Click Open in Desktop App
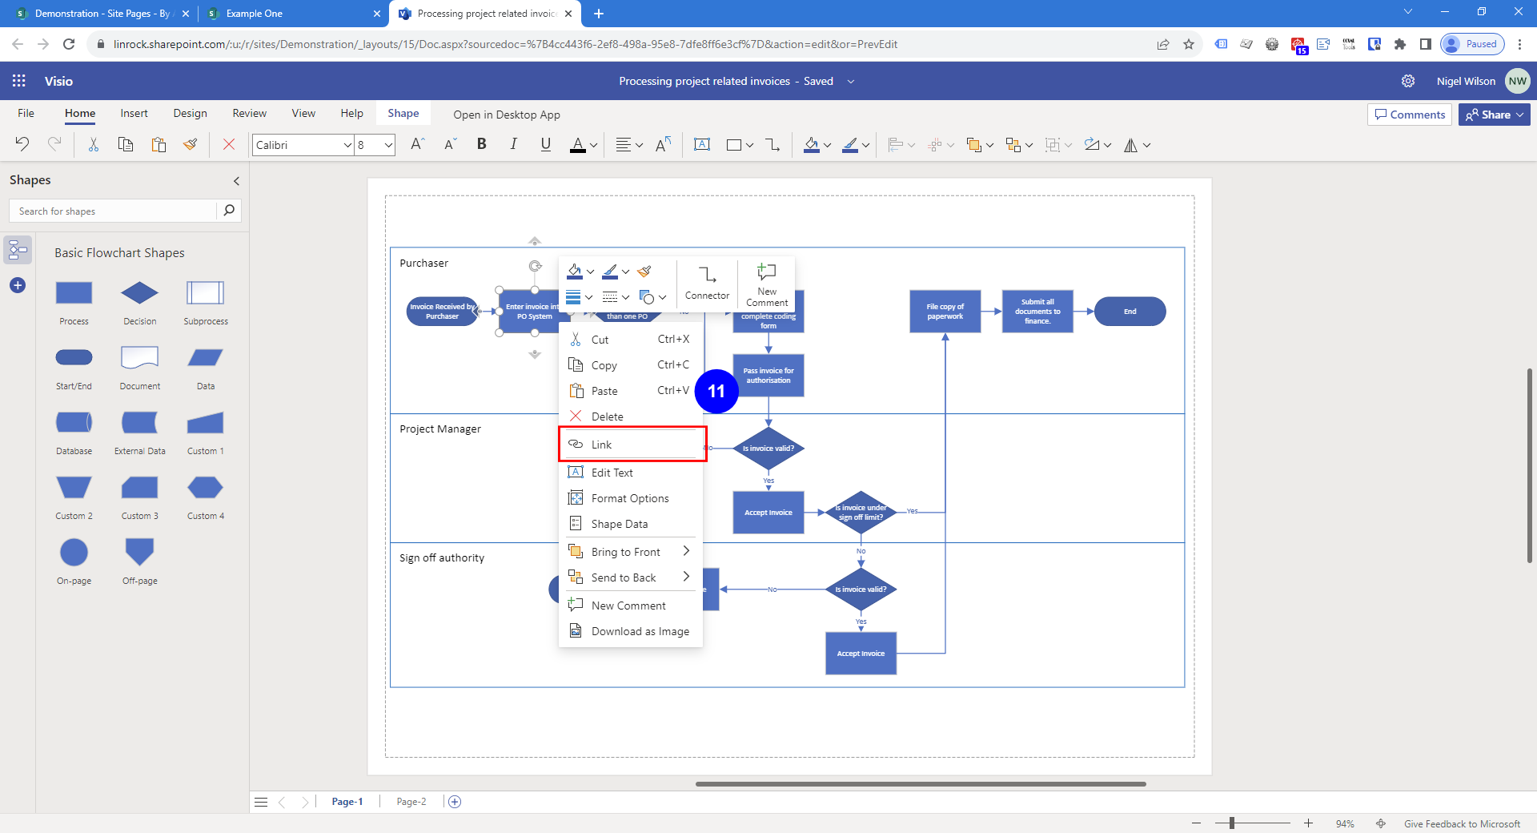The height and width of the screenshot is (833, 1537). tap(506, 115)
